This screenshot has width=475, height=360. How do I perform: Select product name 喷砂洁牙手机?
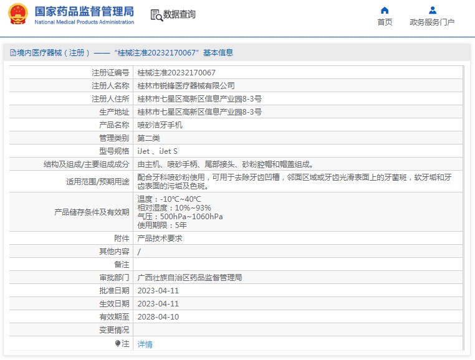(x=160, y=125)
